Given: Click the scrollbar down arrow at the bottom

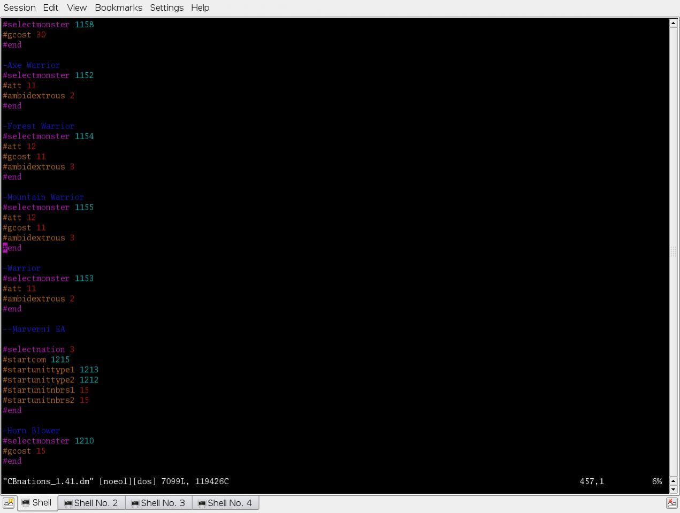Looking at the screenshot, I should [674, 489].
